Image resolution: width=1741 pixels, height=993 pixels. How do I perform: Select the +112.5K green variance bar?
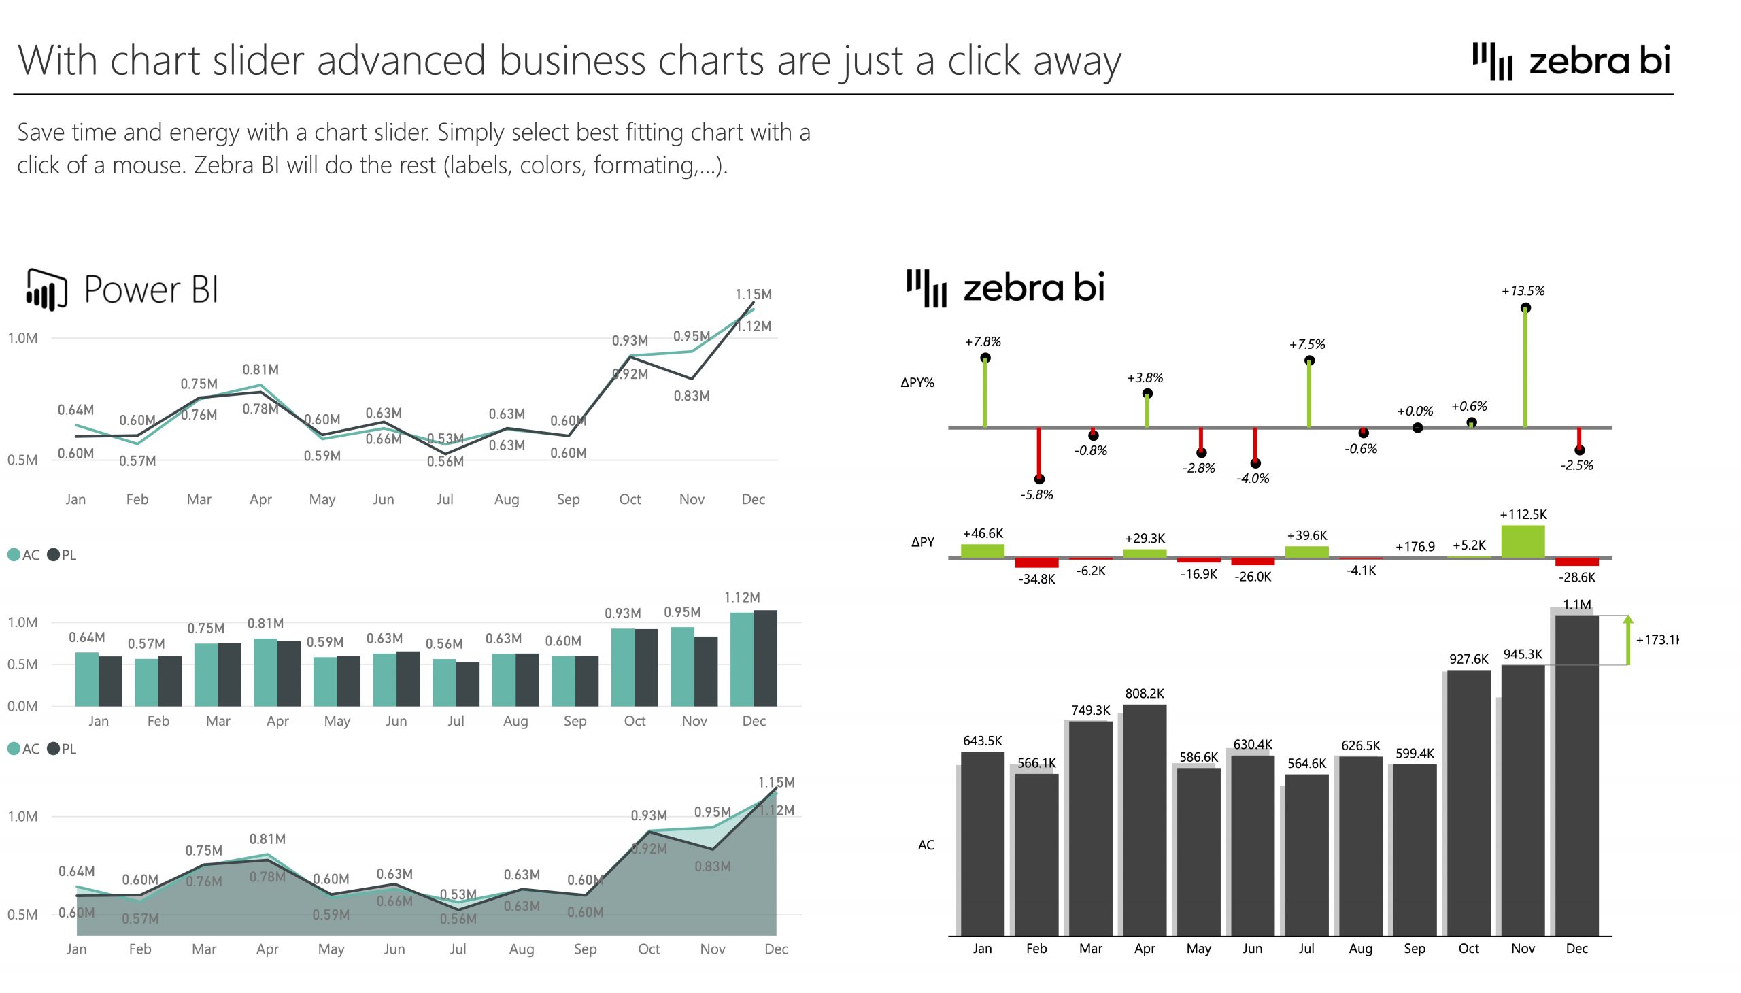click(x=1523, y=541)
